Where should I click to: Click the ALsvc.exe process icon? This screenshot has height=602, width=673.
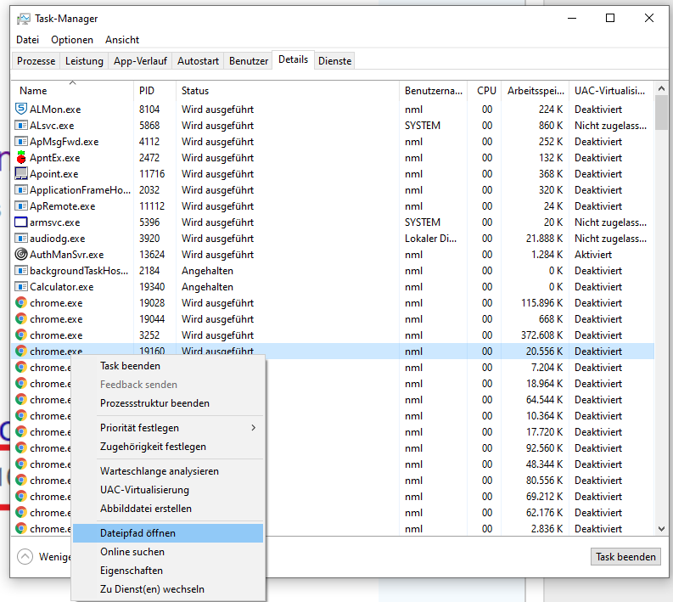click(x=21, y=126)
